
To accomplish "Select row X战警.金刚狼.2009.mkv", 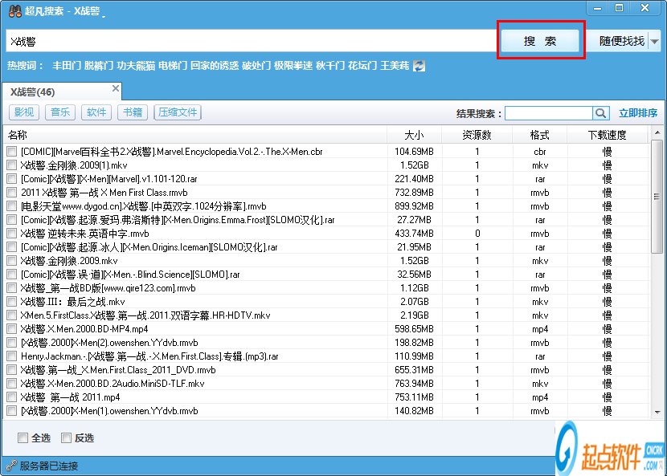I will (x=325, y=261).
